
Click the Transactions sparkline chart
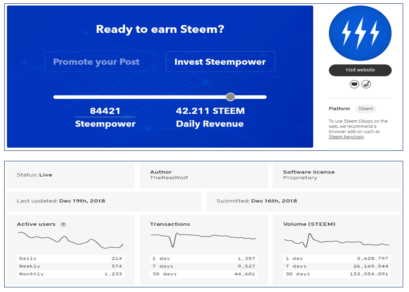point(203,240)
